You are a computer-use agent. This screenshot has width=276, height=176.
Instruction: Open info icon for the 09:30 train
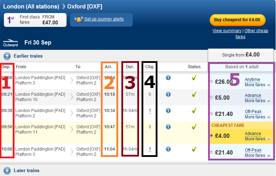click(168, 110)
